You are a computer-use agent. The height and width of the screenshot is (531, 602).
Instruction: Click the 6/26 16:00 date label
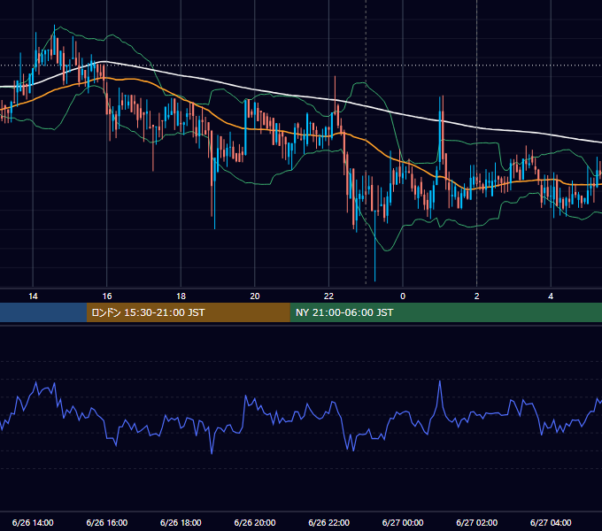(x=107, y=522)
